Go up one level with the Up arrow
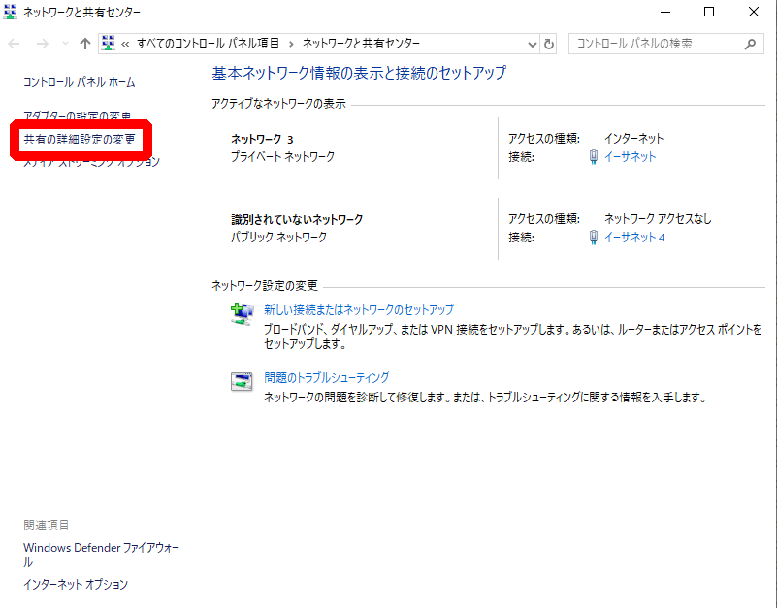The image size is (777, 608). pos(85,44)
